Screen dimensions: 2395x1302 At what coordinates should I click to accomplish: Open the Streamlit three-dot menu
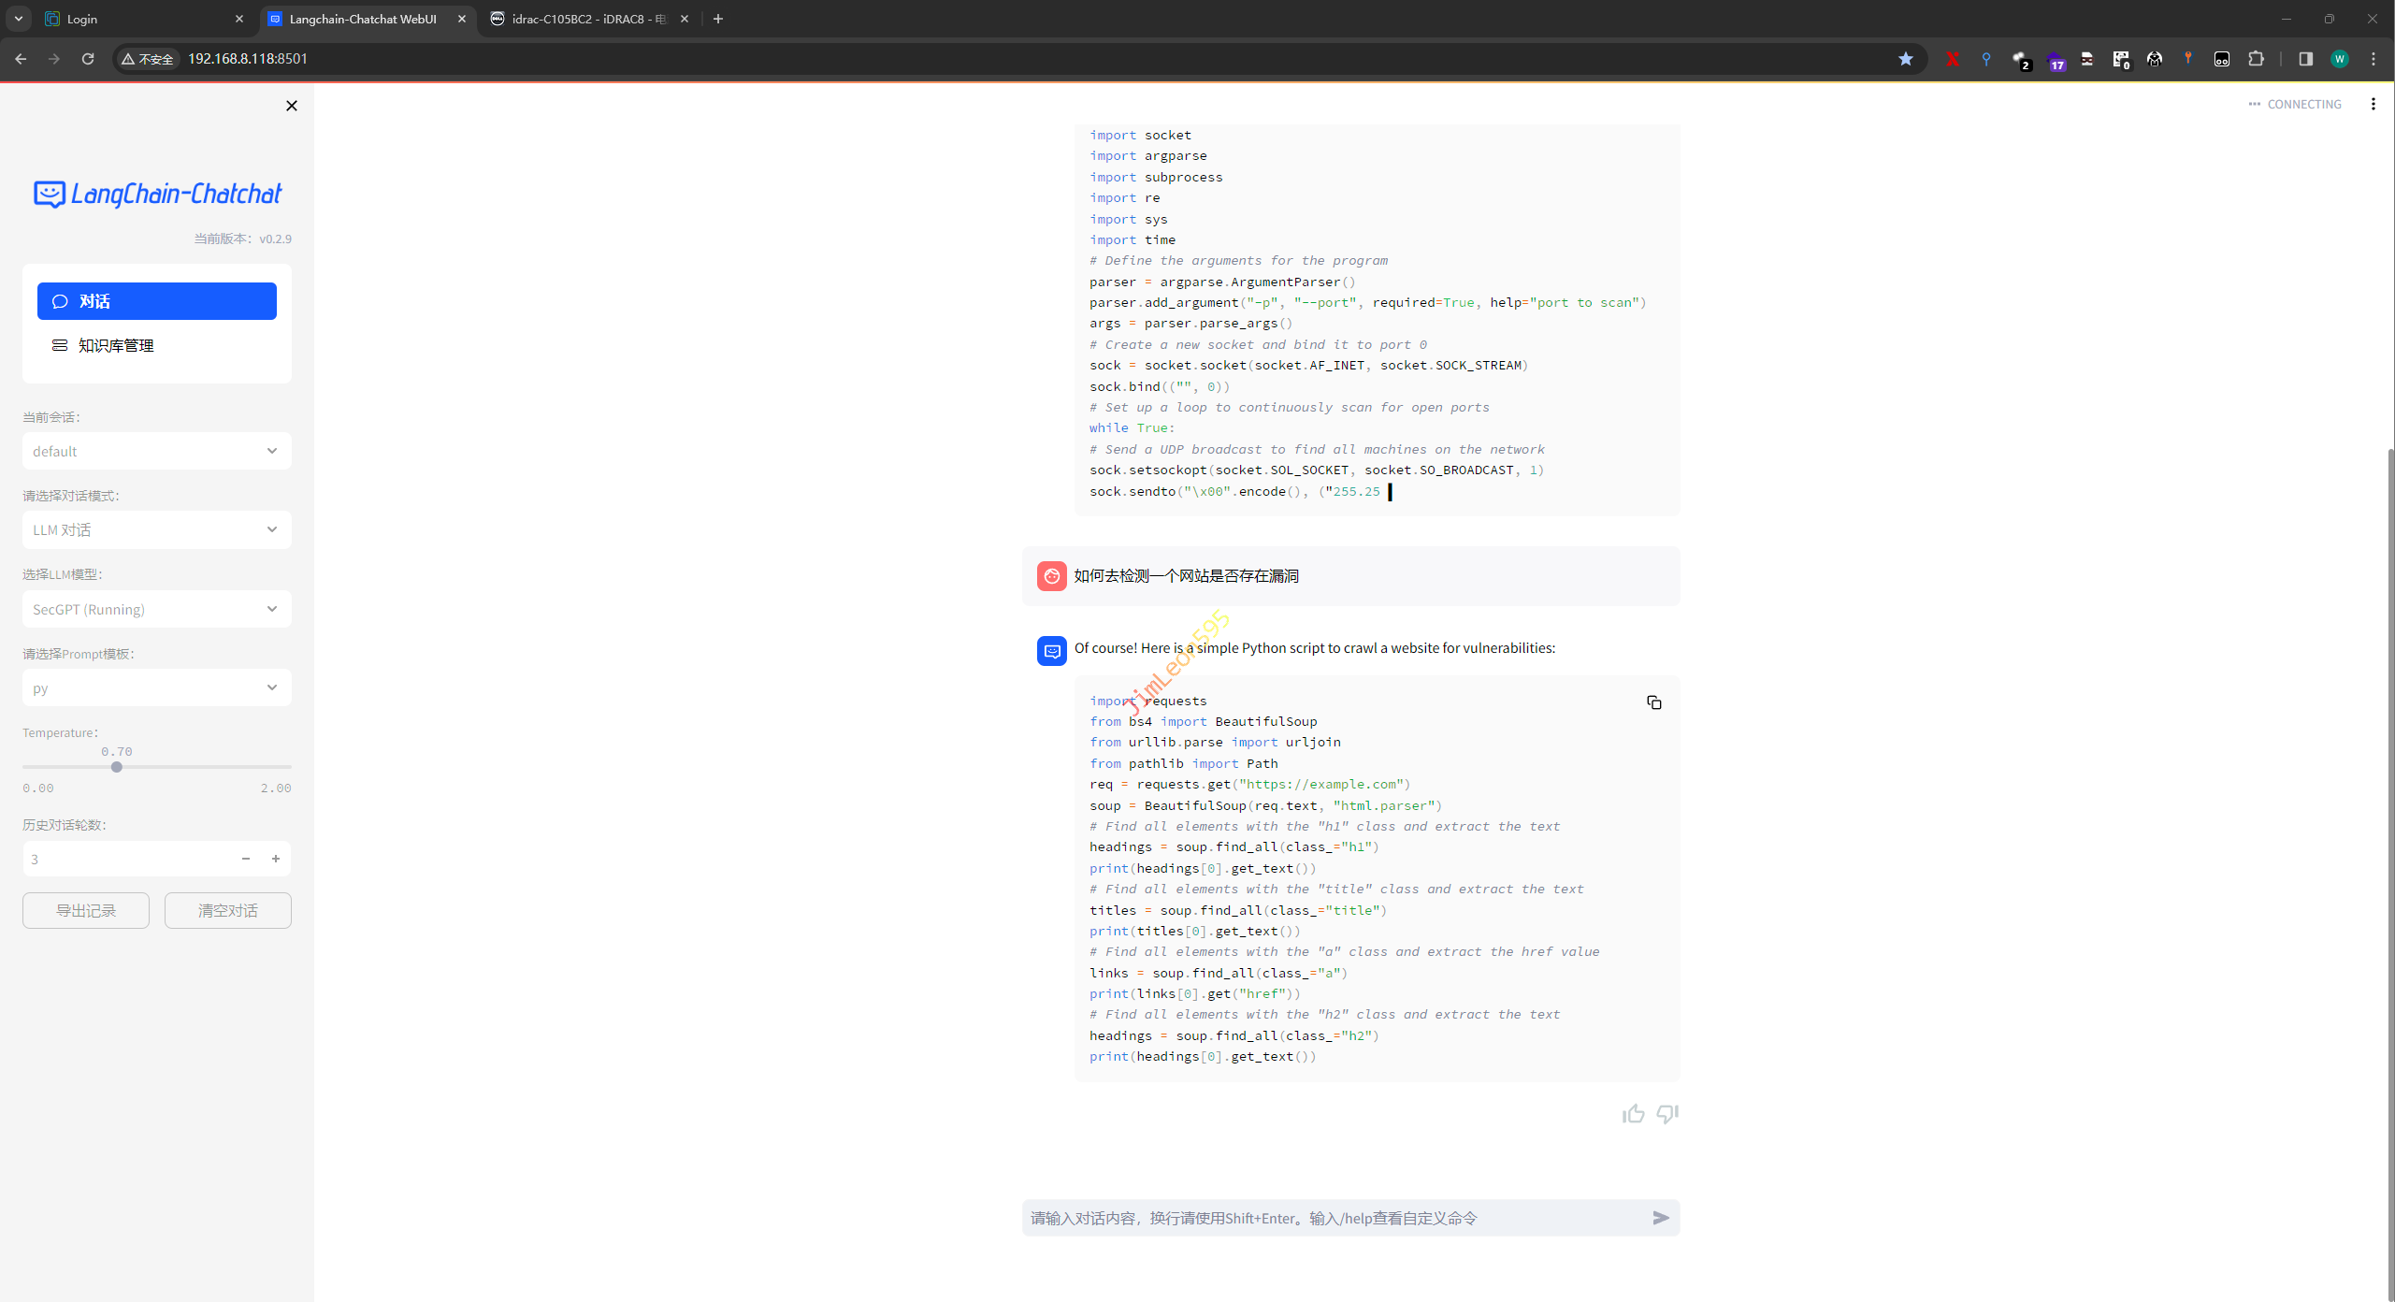pos(2373,104)
